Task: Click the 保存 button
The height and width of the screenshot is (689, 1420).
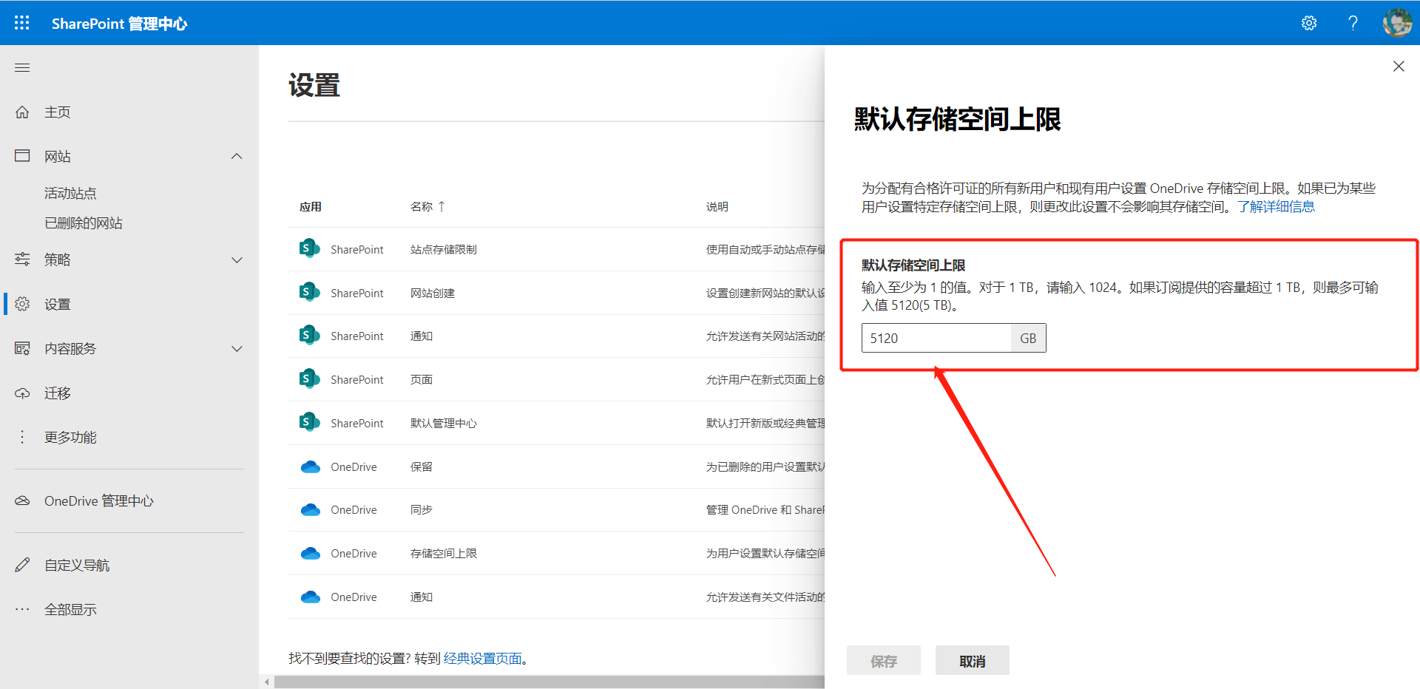Action: (884, 660)
